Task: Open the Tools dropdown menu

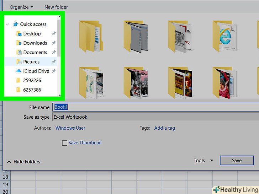Action: [203, 161]
